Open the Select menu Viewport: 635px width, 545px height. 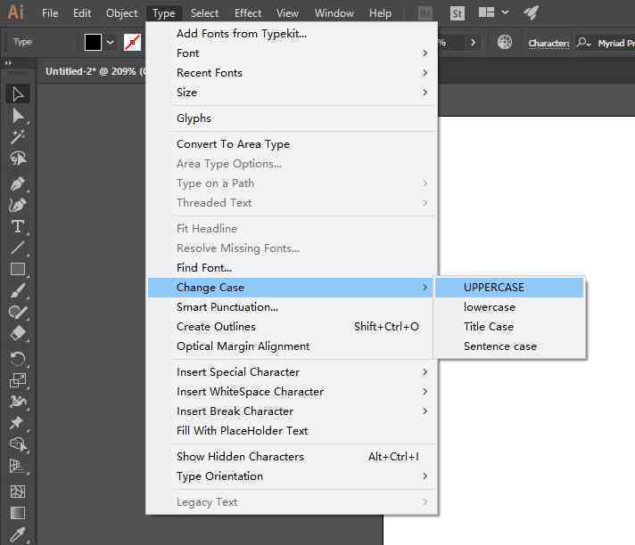point(204,13)
